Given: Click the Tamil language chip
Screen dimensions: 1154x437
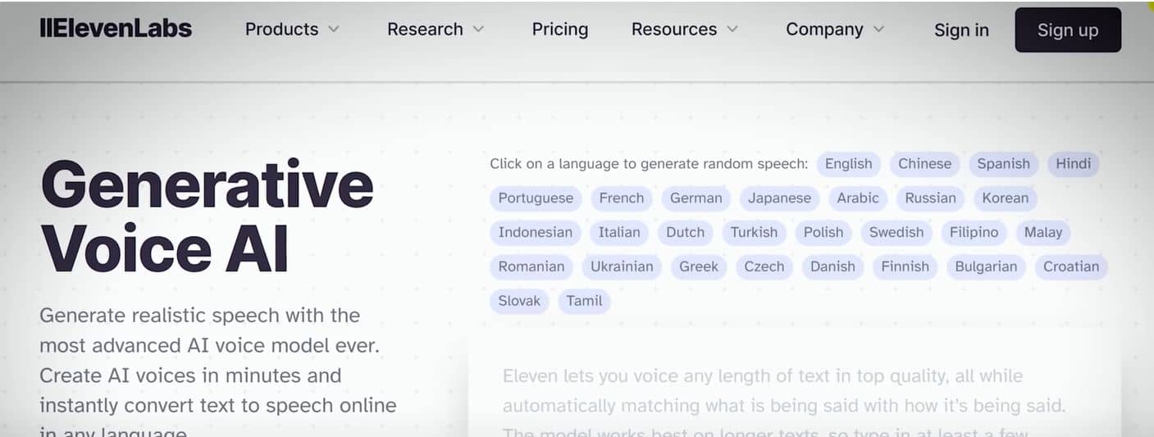Looking at the screenshot, I should coord(584,301).
